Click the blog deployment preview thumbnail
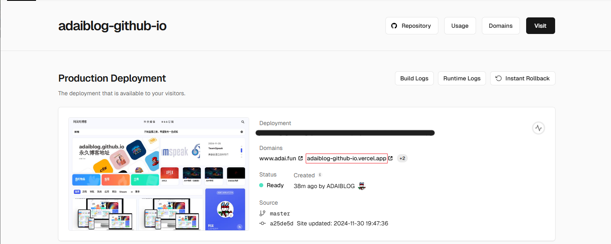611x244 pixels. [x=159, y=174]
